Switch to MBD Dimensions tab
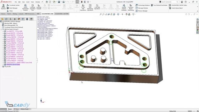199x112 pixels. [30, 14]
